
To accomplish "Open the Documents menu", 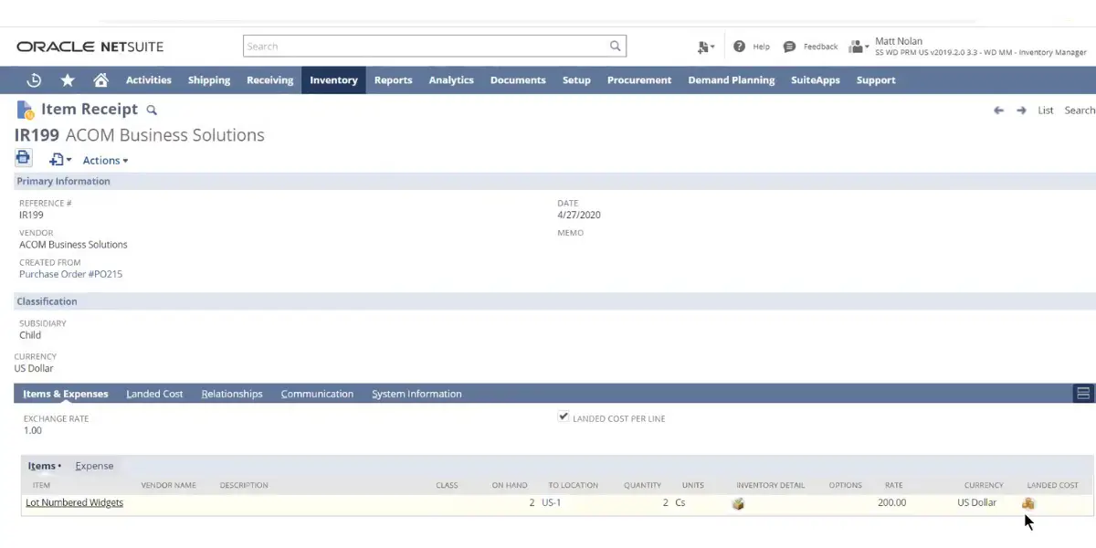I will tap(518, 80).
